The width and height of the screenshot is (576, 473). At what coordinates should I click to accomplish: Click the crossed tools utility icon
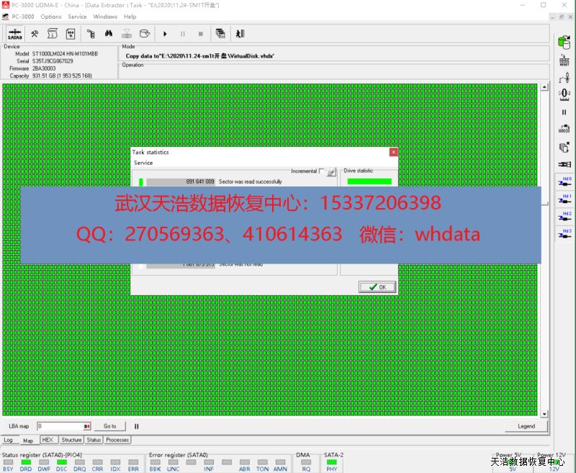tap(34, 34)
